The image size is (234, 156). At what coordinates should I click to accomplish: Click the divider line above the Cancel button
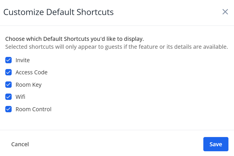point(117,130)
